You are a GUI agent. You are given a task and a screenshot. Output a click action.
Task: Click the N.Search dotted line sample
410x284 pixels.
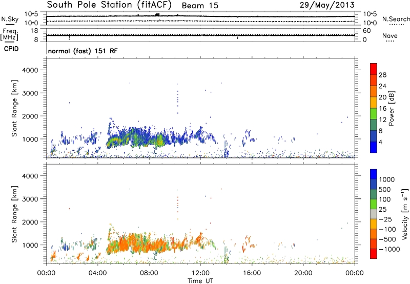pos(396,24)
